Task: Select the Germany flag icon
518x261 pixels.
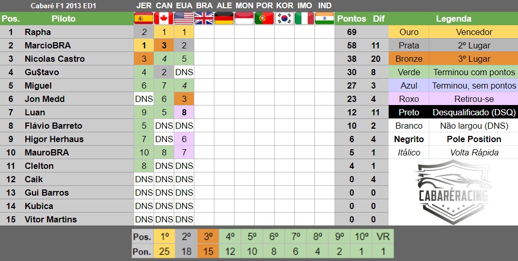Action: point(224,19)
